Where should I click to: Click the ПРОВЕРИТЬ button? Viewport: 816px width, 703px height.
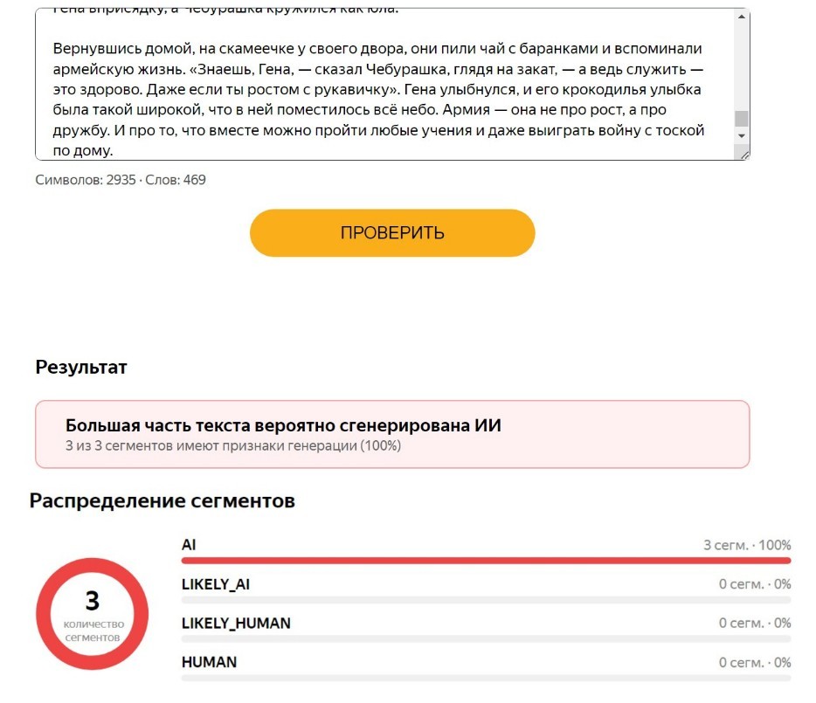click(392, 232)
